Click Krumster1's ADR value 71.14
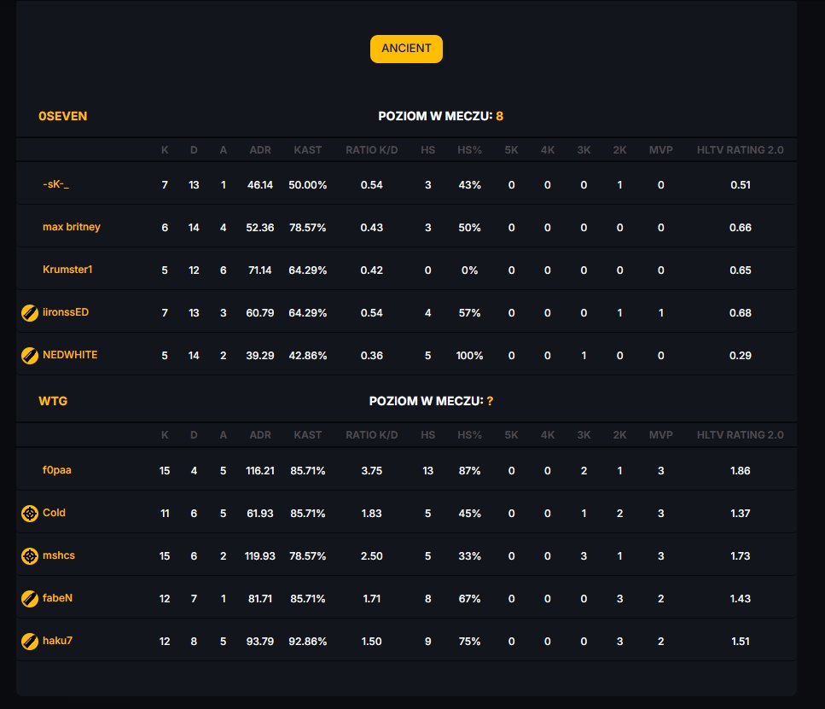This screenshot has height=709, width=825. 260,270
